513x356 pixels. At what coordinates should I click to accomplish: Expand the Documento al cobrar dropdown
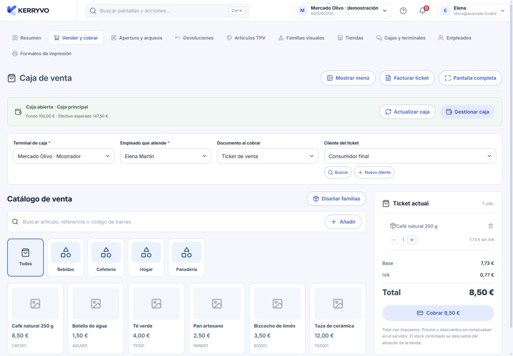[x=268, y=156]
